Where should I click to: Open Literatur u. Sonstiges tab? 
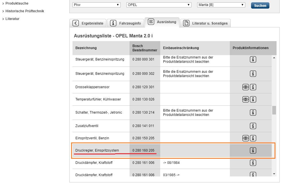(205, 23)
